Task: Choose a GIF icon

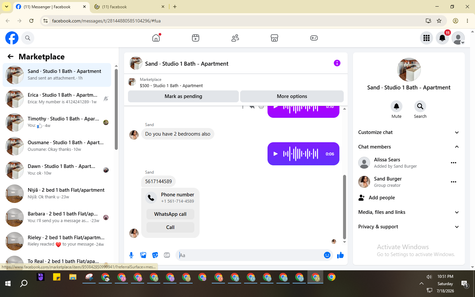Action: pyautogui.click(x=167, y=255)
